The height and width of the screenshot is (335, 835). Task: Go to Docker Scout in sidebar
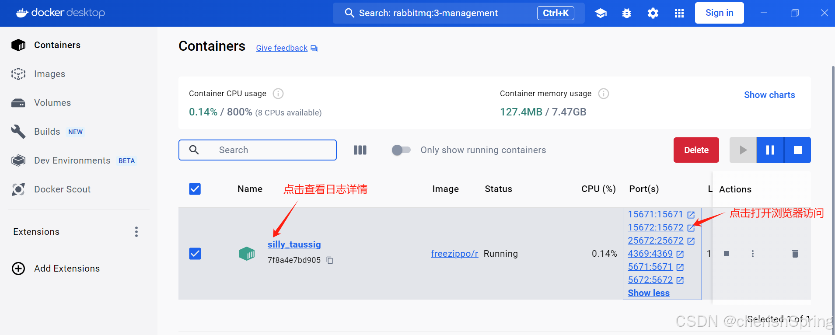[62, 189]
